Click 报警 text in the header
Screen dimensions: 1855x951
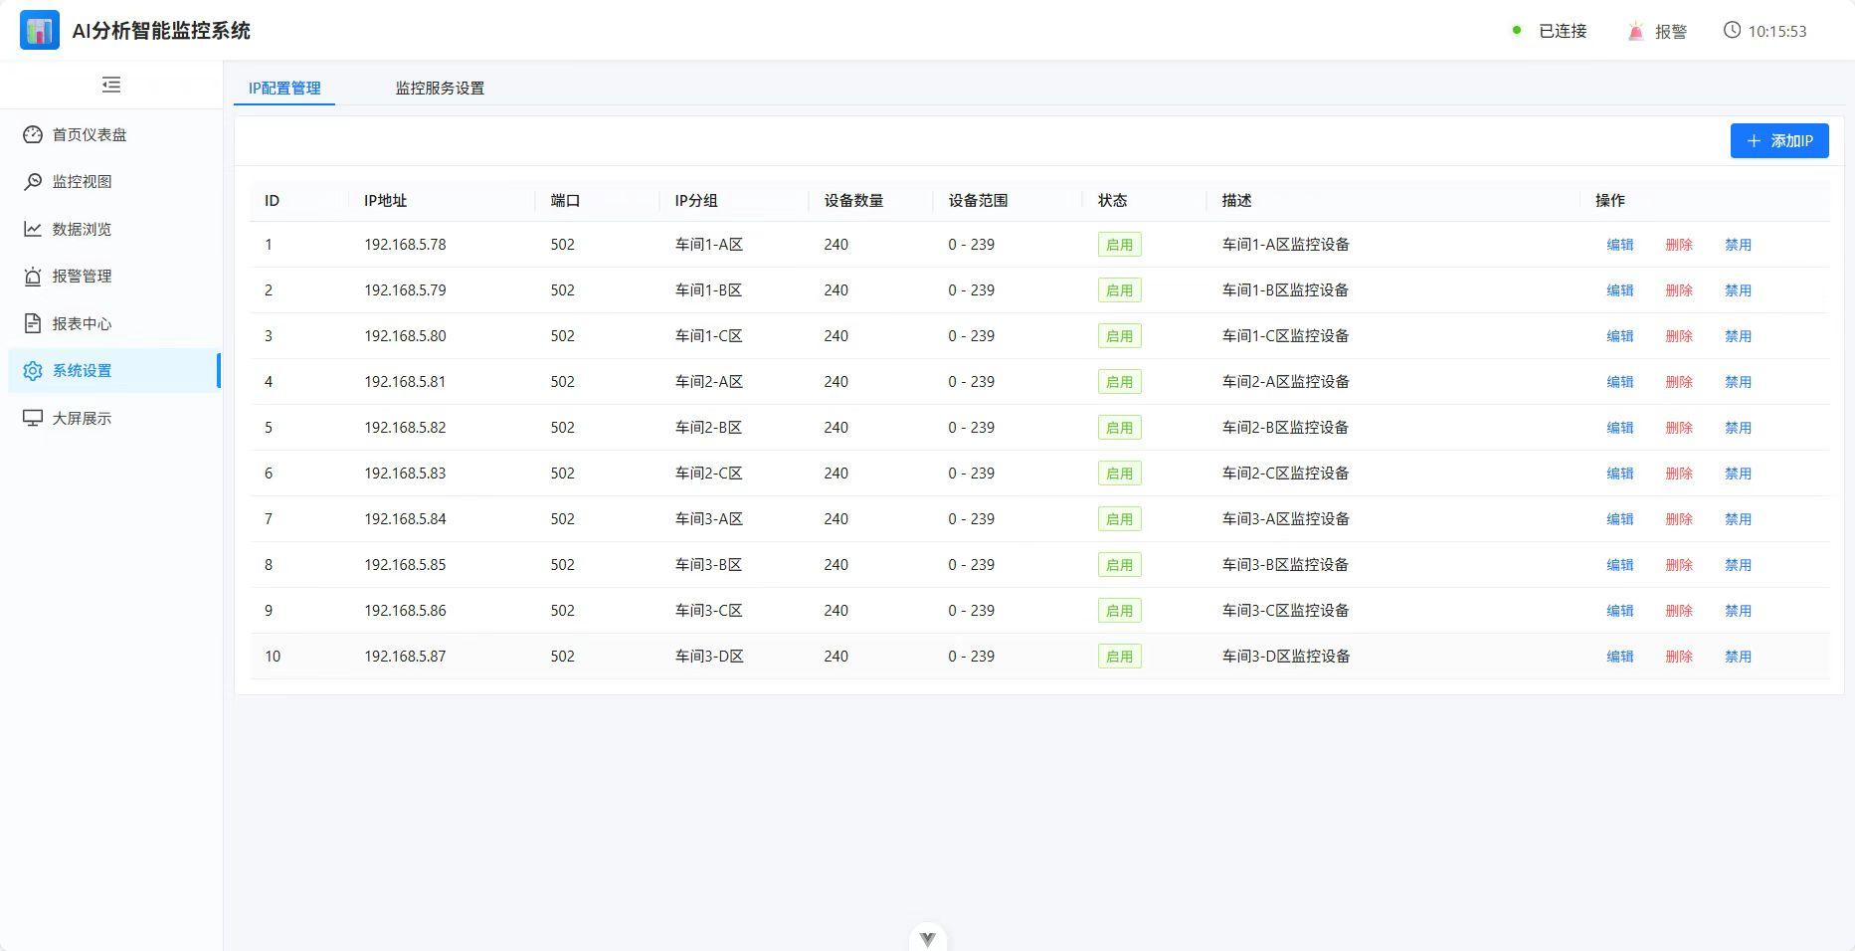[x=1671, y=31]
